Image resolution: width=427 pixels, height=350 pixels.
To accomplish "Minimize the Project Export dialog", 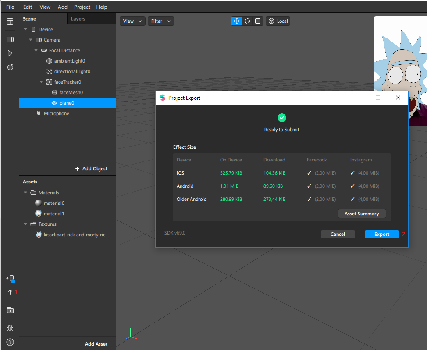I will 358,98.
